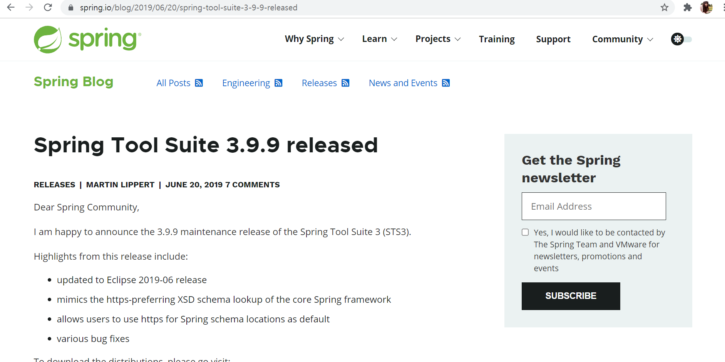Toggle the dark/light theme switch
The image size is (725, 362).
click(x=681, y=39)
